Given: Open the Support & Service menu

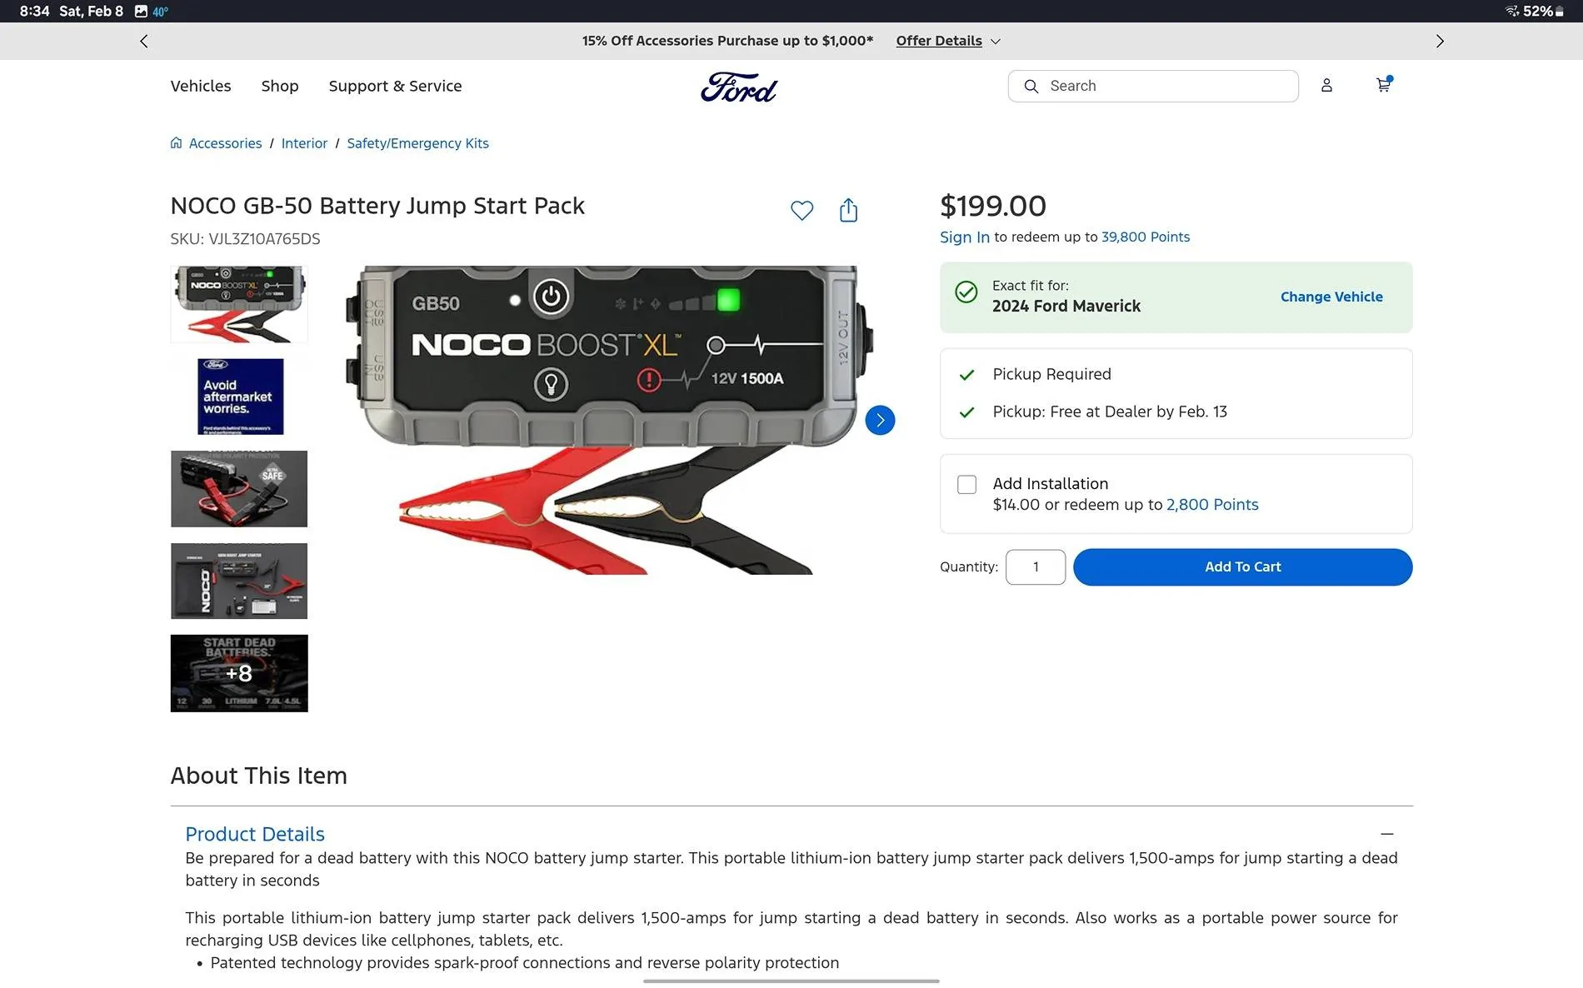Looking at the screenshot, I should (395, 86).
